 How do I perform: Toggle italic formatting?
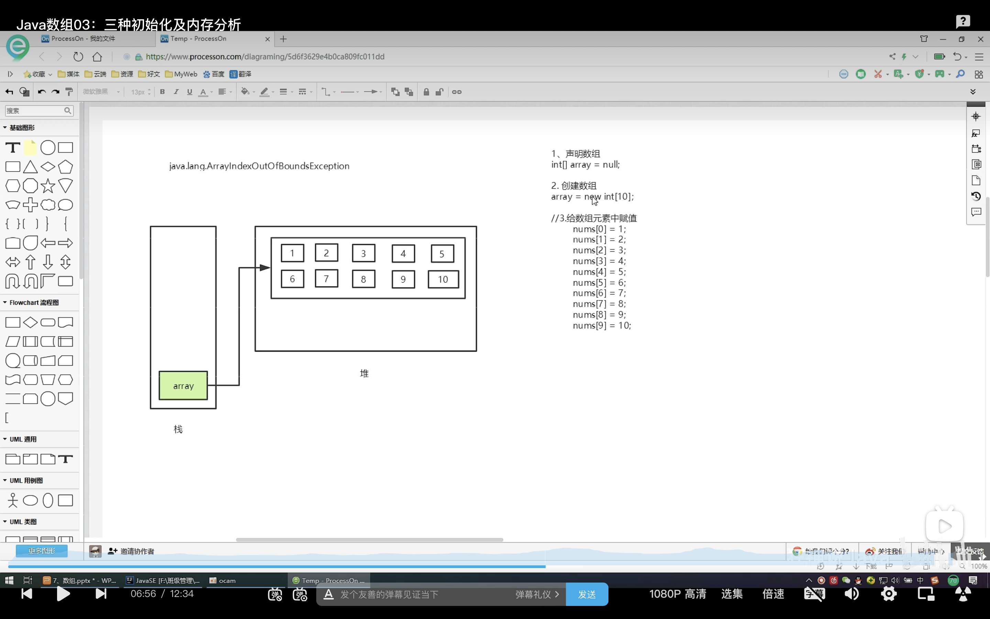pyautogui.click(x=176, y=92)
